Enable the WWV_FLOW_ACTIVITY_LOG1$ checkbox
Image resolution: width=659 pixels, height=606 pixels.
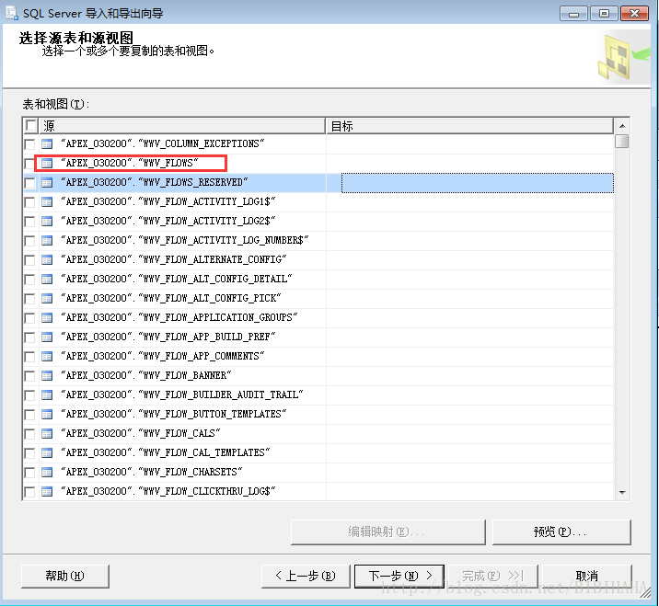tap(29, 202)
